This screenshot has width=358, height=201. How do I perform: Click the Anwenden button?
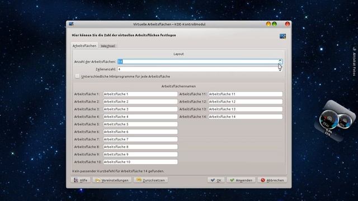click(x=241, y=180)
